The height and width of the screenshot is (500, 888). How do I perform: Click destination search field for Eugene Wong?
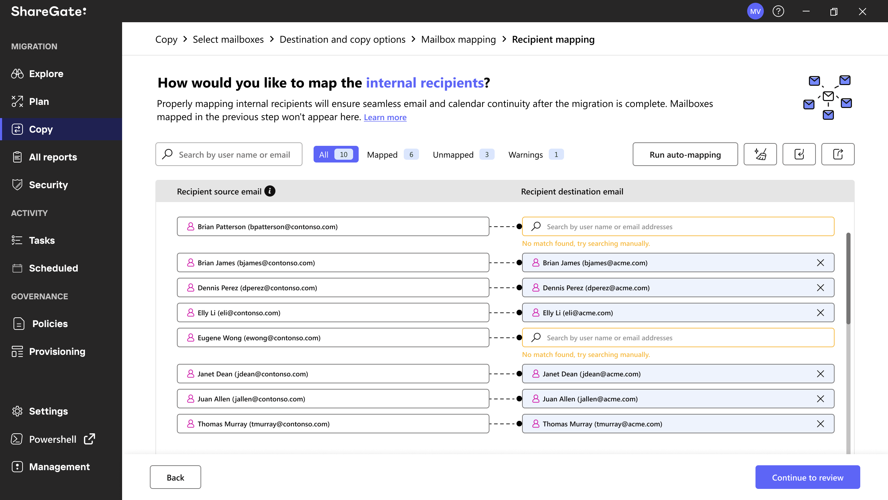click(678, 337)
